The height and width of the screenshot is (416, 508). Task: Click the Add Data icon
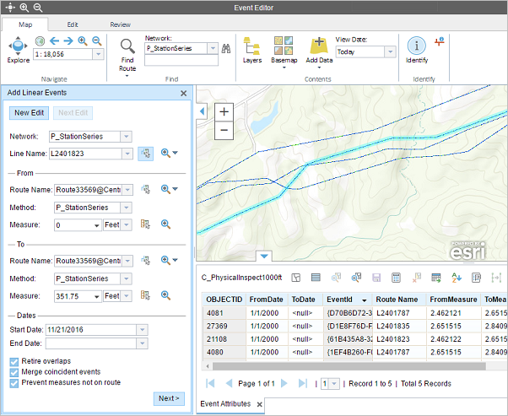coord(318,46)
